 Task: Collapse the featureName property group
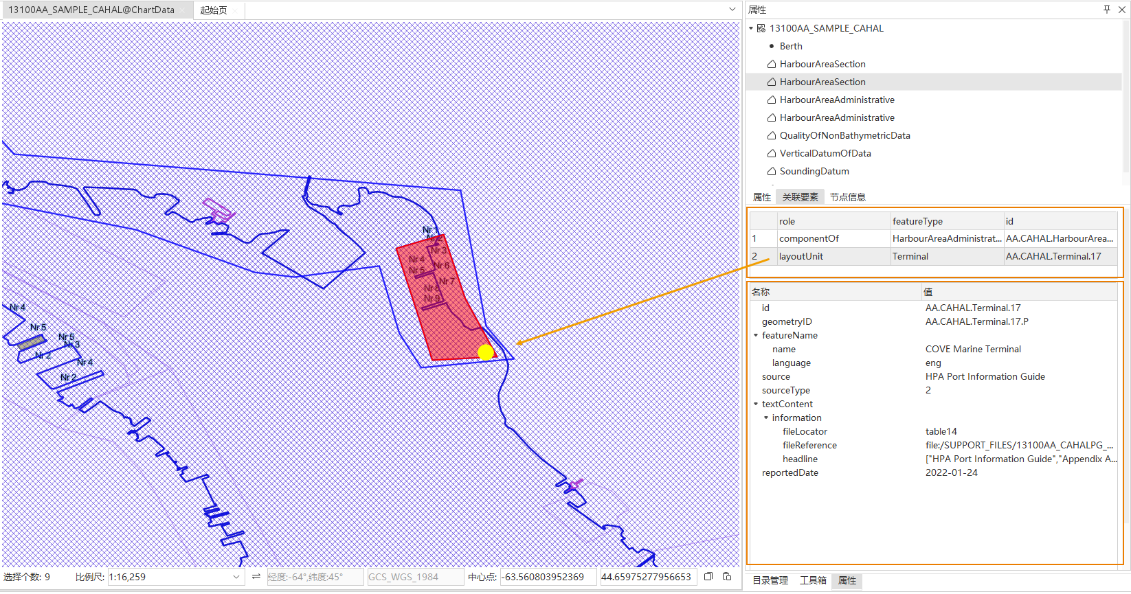pos(756,336)
